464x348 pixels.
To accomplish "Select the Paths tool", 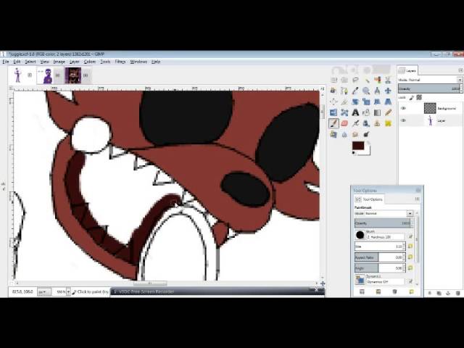I will coord(344,91).
